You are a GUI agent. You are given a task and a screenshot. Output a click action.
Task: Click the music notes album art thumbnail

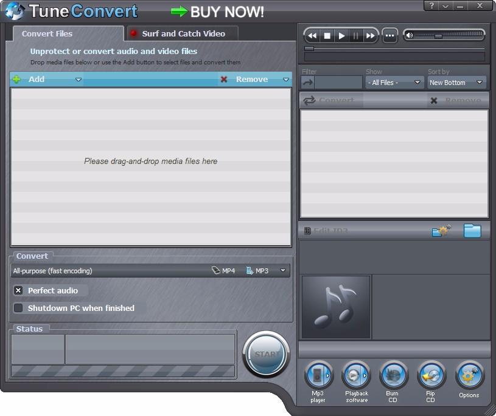point(336,307)
